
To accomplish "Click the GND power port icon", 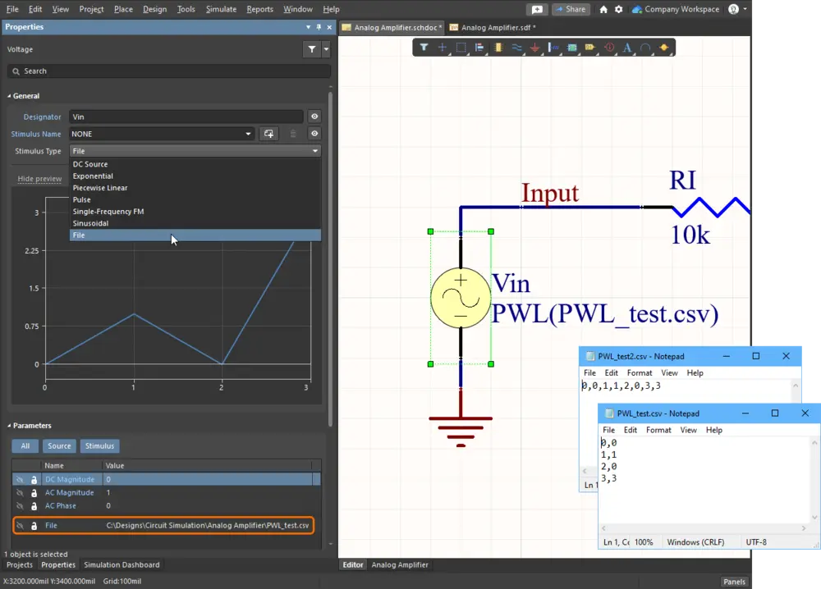I will [534, 48].
